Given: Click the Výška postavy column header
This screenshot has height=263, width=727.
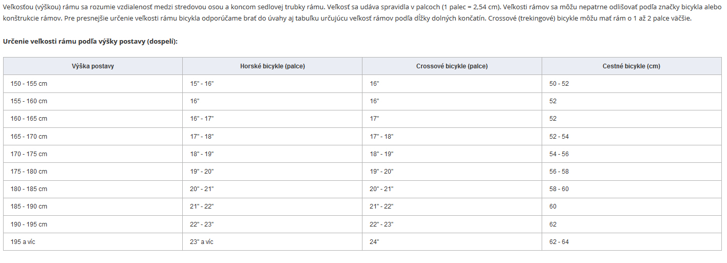Looking at the screenshot, I should pyautogui.click(x=93, y=66).
